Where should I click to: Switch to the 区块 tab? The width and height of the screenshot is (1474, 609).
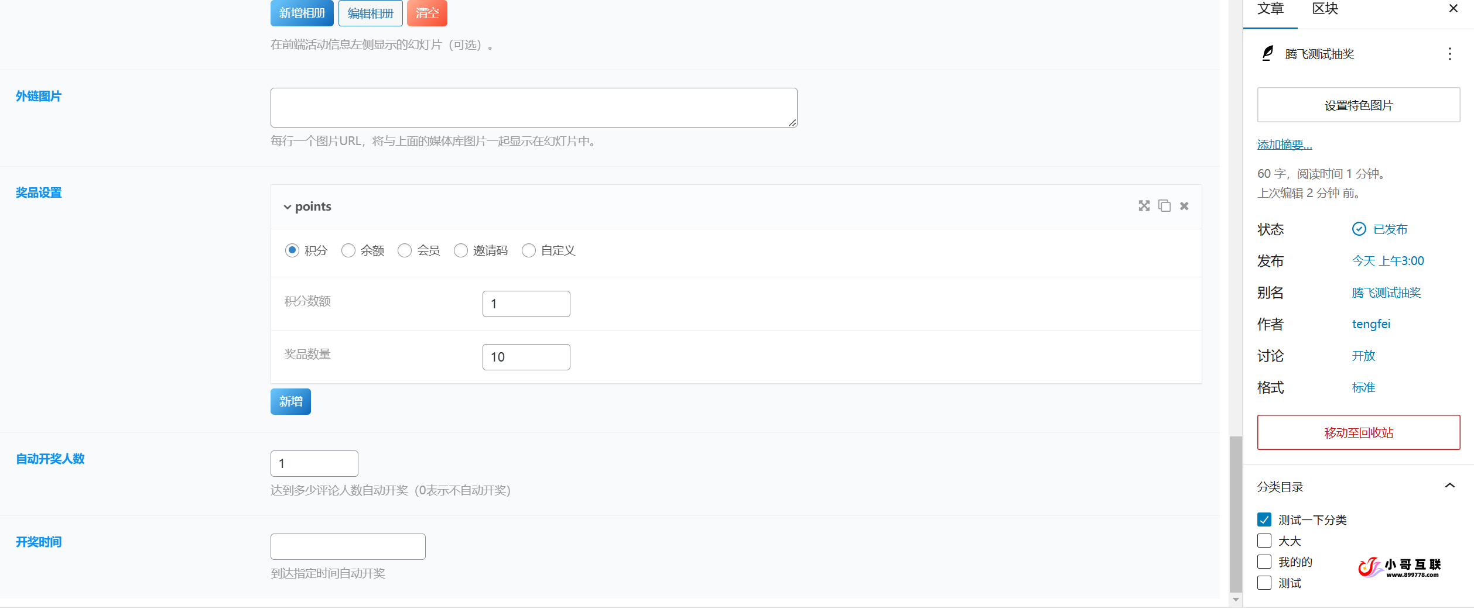[x=1325, y=9]
